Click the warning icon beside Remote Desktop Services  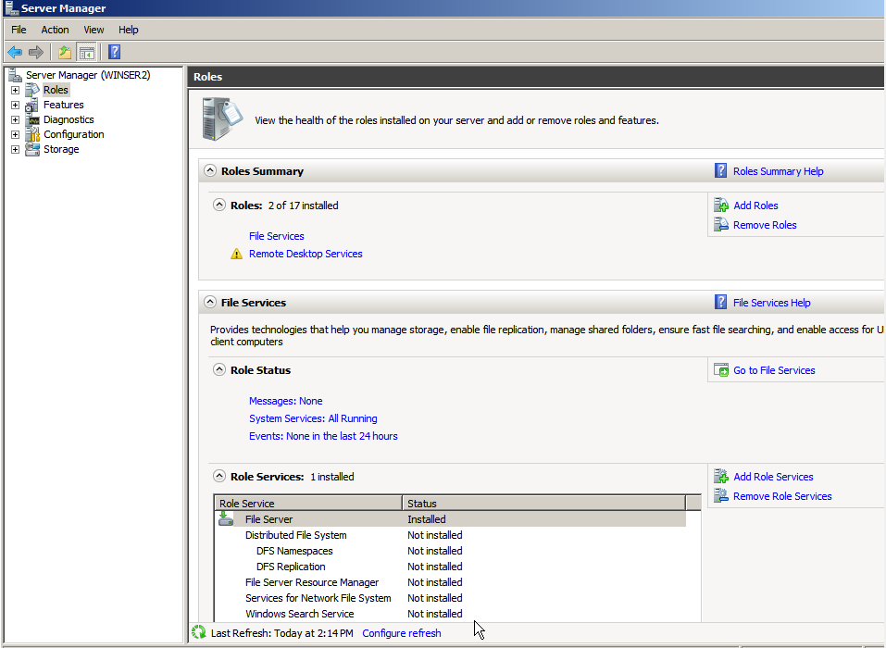pyautogui.click(x=236, y=255)
